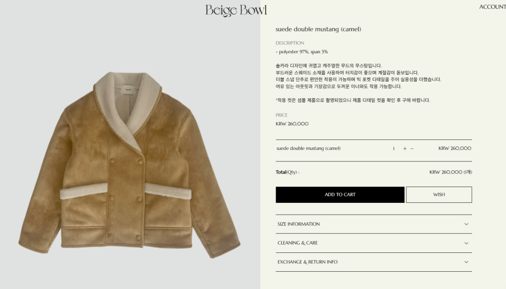
Task: Click the Total(Qty) label
Action: pos(287,172)
